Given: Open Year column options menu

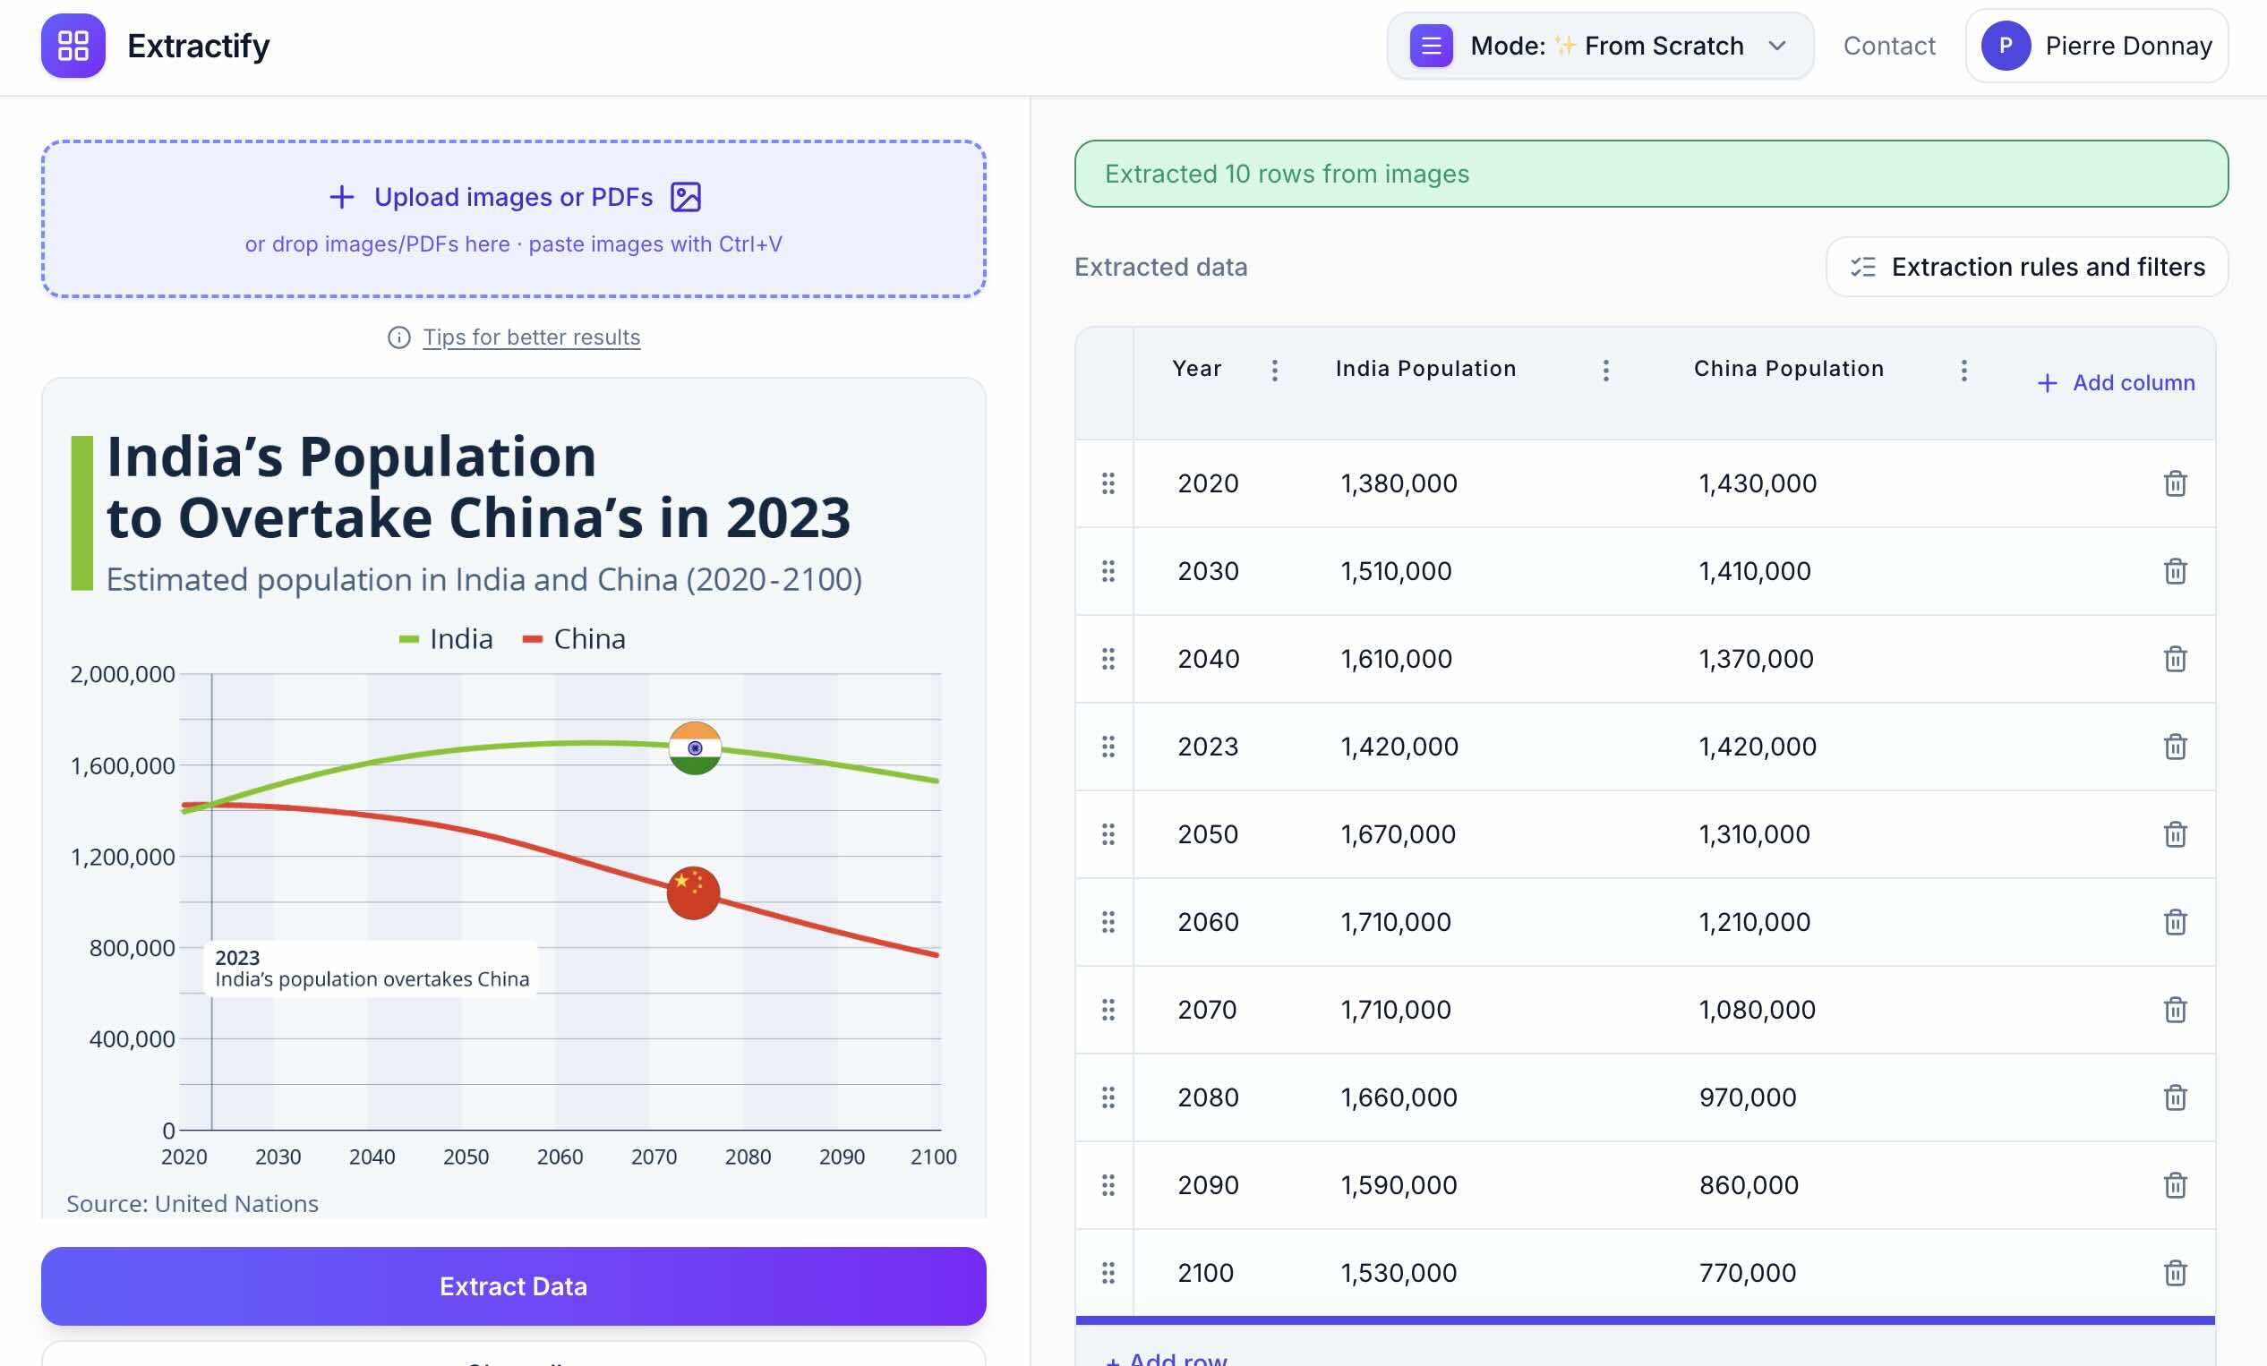Looking at the screenshot, I should 1274,370.
